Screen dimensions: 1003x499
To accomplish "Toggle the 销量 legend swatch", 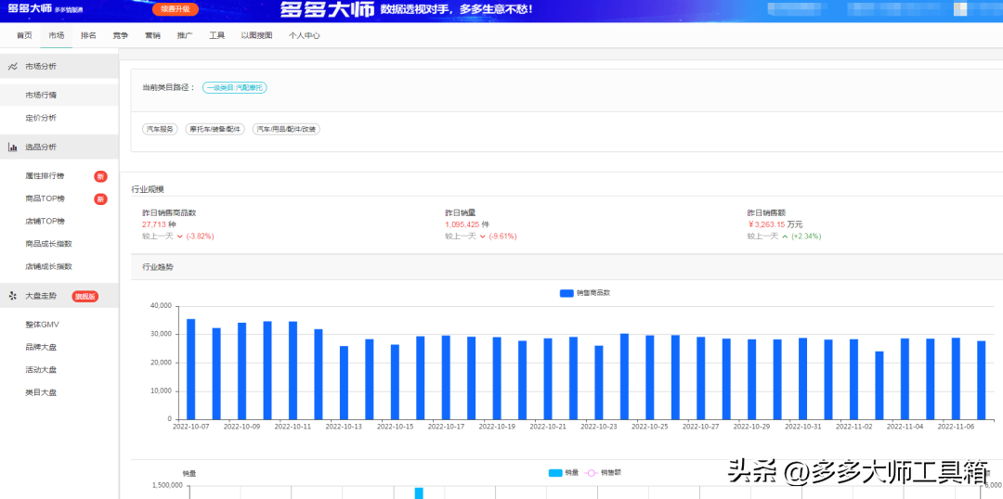I will click(556, 473).
